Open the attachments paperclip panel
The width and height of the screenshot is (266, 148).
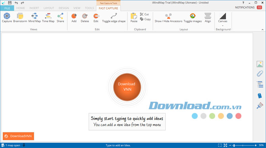(x=260, y=74)
